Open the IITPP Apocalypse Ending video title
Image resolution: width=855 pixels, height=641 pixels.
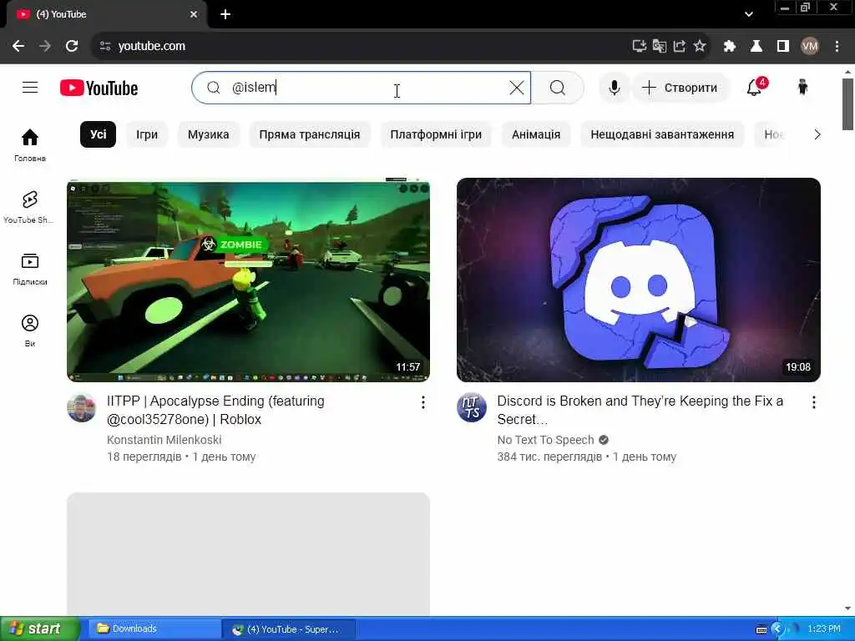[x=215, y=410]
